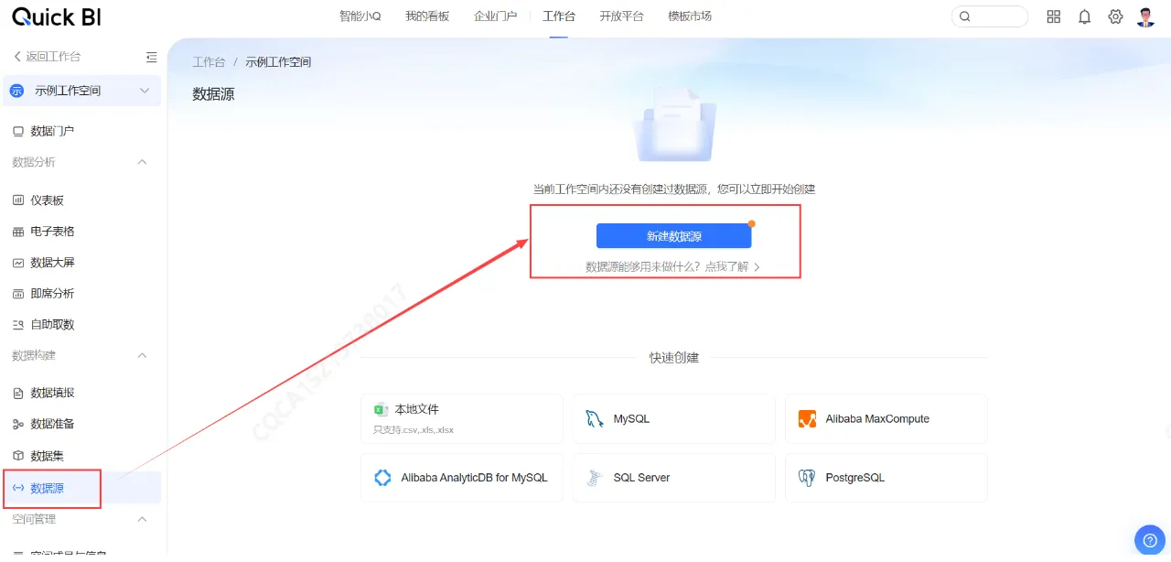Image resolution: width=1171 pixels, height=562 pixels.
Task: Open the settings gear icon
Action: pos(1115,16)
